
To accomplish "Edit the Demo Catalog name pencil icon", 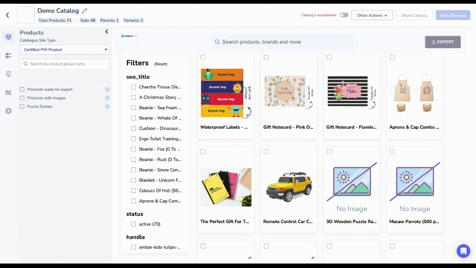I will point(85,11).
